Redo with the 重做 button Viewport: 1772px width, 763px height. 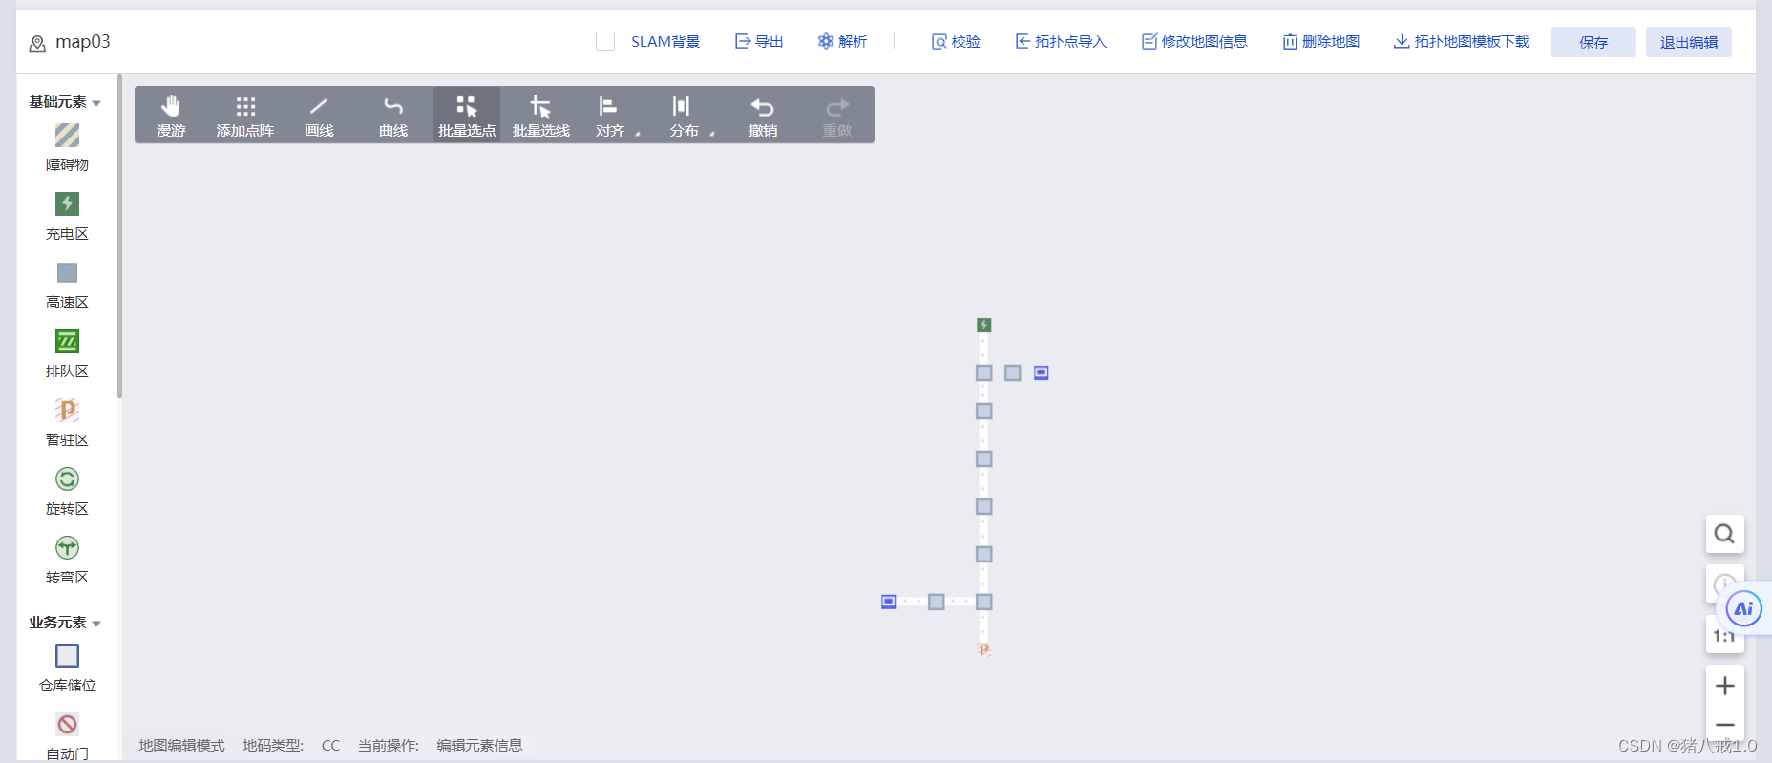tap(837, 116)
